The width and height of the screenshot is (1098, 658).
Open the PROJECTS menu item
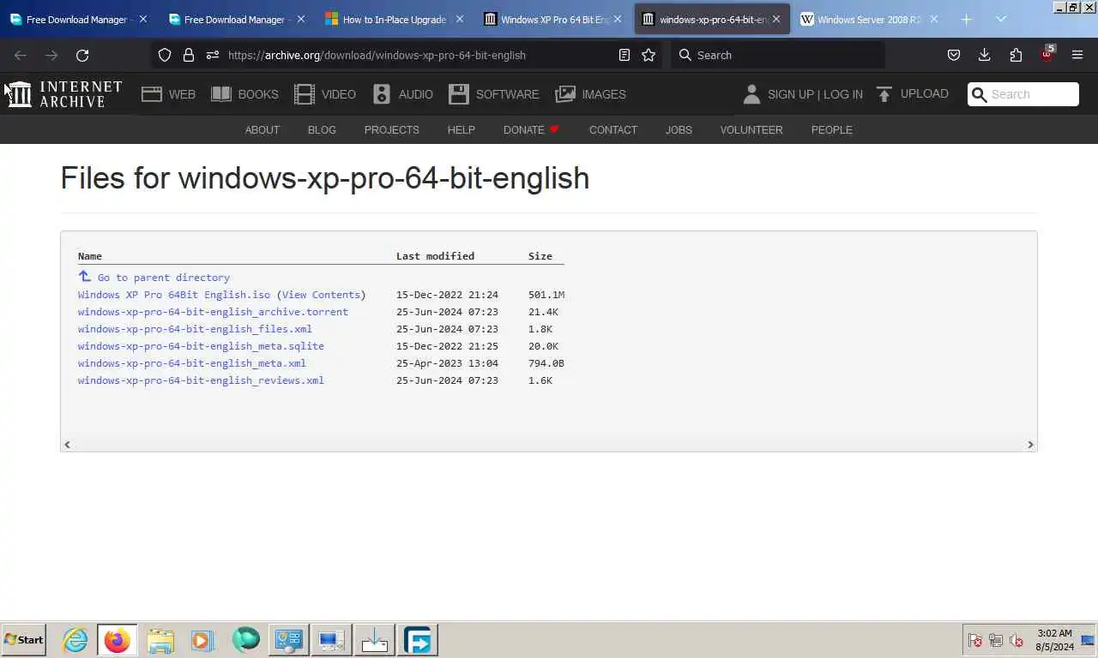point(392,130)
